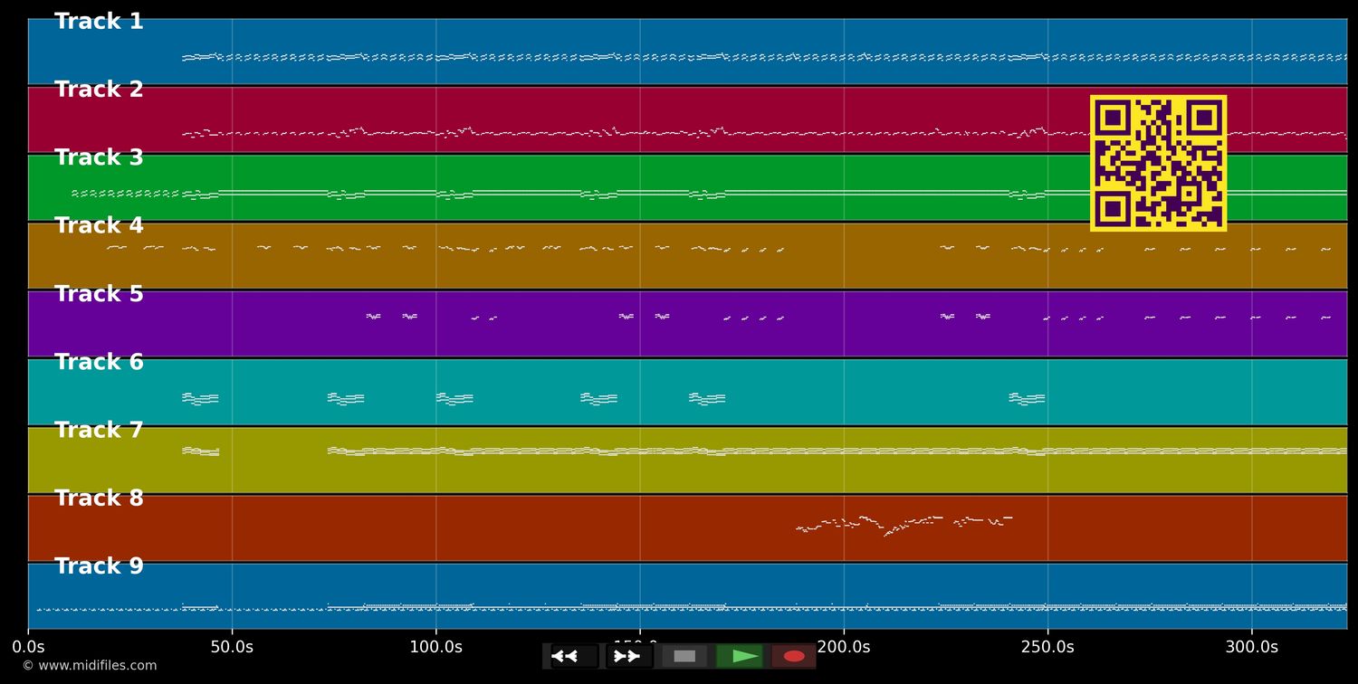Select the Track 9 label
1358x684 pixels.
click(x=99, y=566)
